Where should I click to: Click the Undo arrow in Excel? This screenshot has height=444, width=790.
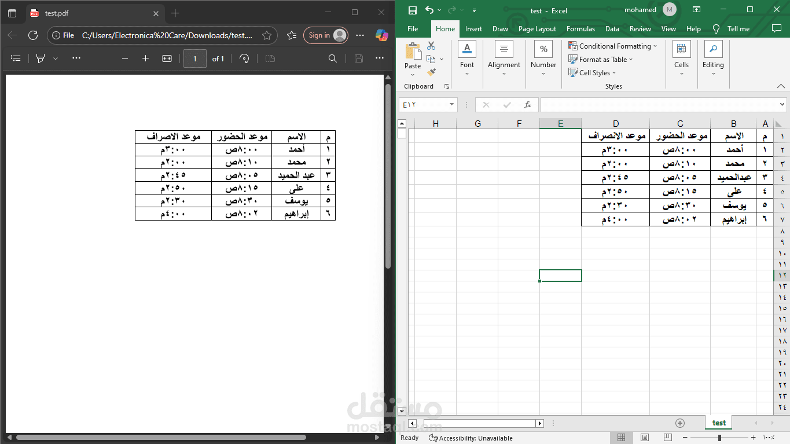point(429,10)
